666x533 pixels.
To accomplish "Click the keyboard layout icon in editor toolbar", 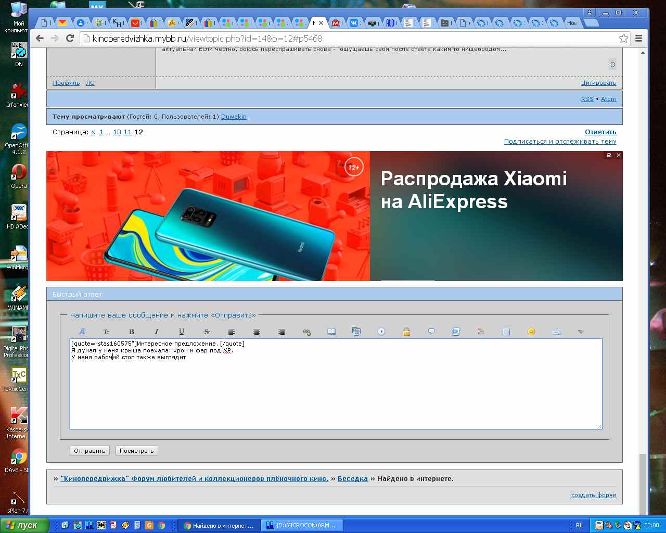I will [x=556, y=332].
